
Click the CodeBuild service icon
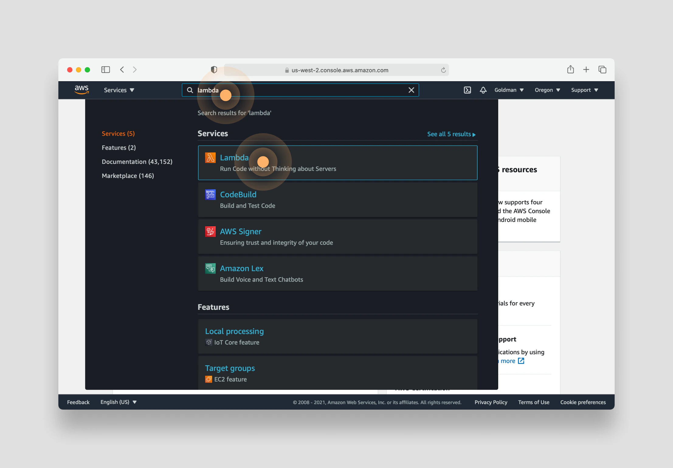pos(210,194)
